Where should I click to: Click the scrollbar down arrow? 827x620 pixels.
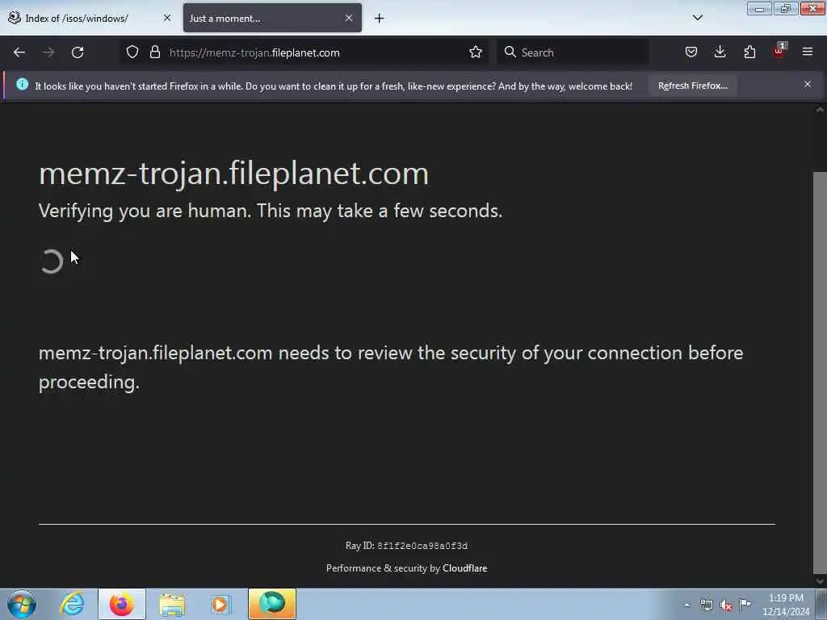pos(820,581)
